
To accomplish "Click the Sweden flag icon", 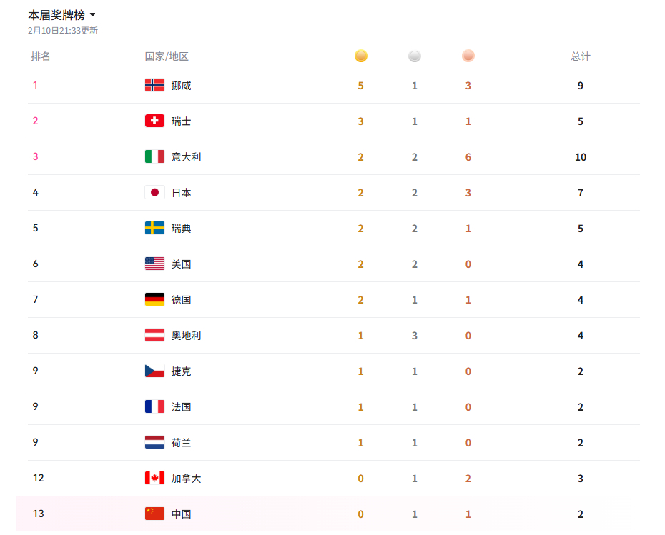I will 154,228.
